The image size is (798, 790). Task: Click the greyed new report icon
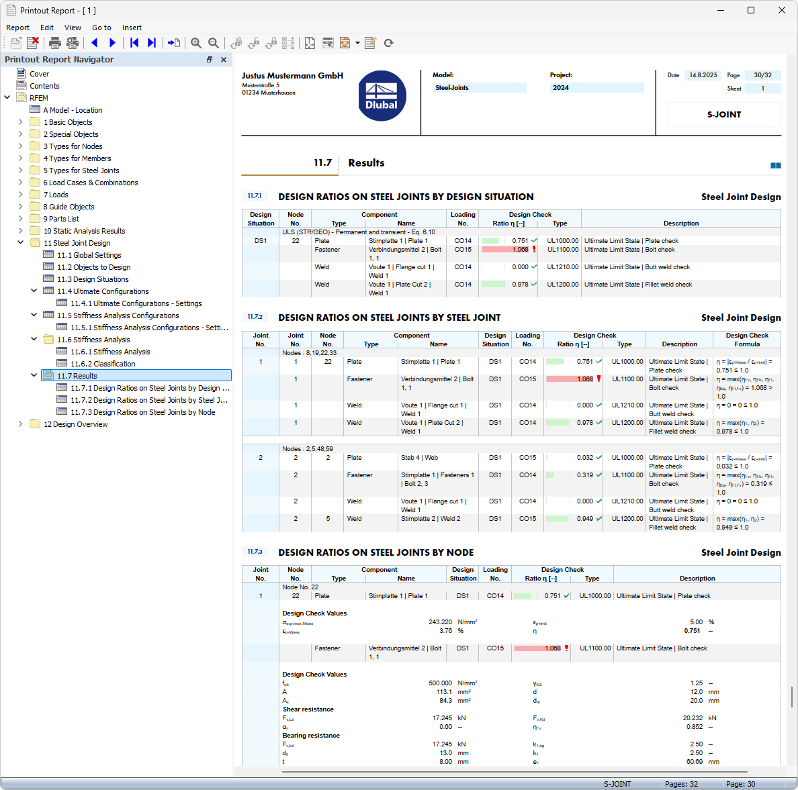pyautogui.click(x=15, y=43)
